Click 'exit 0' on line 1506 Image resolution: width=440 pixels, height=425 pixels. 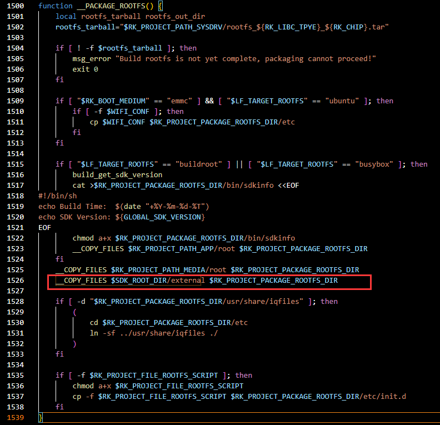[x=86, y=69]
